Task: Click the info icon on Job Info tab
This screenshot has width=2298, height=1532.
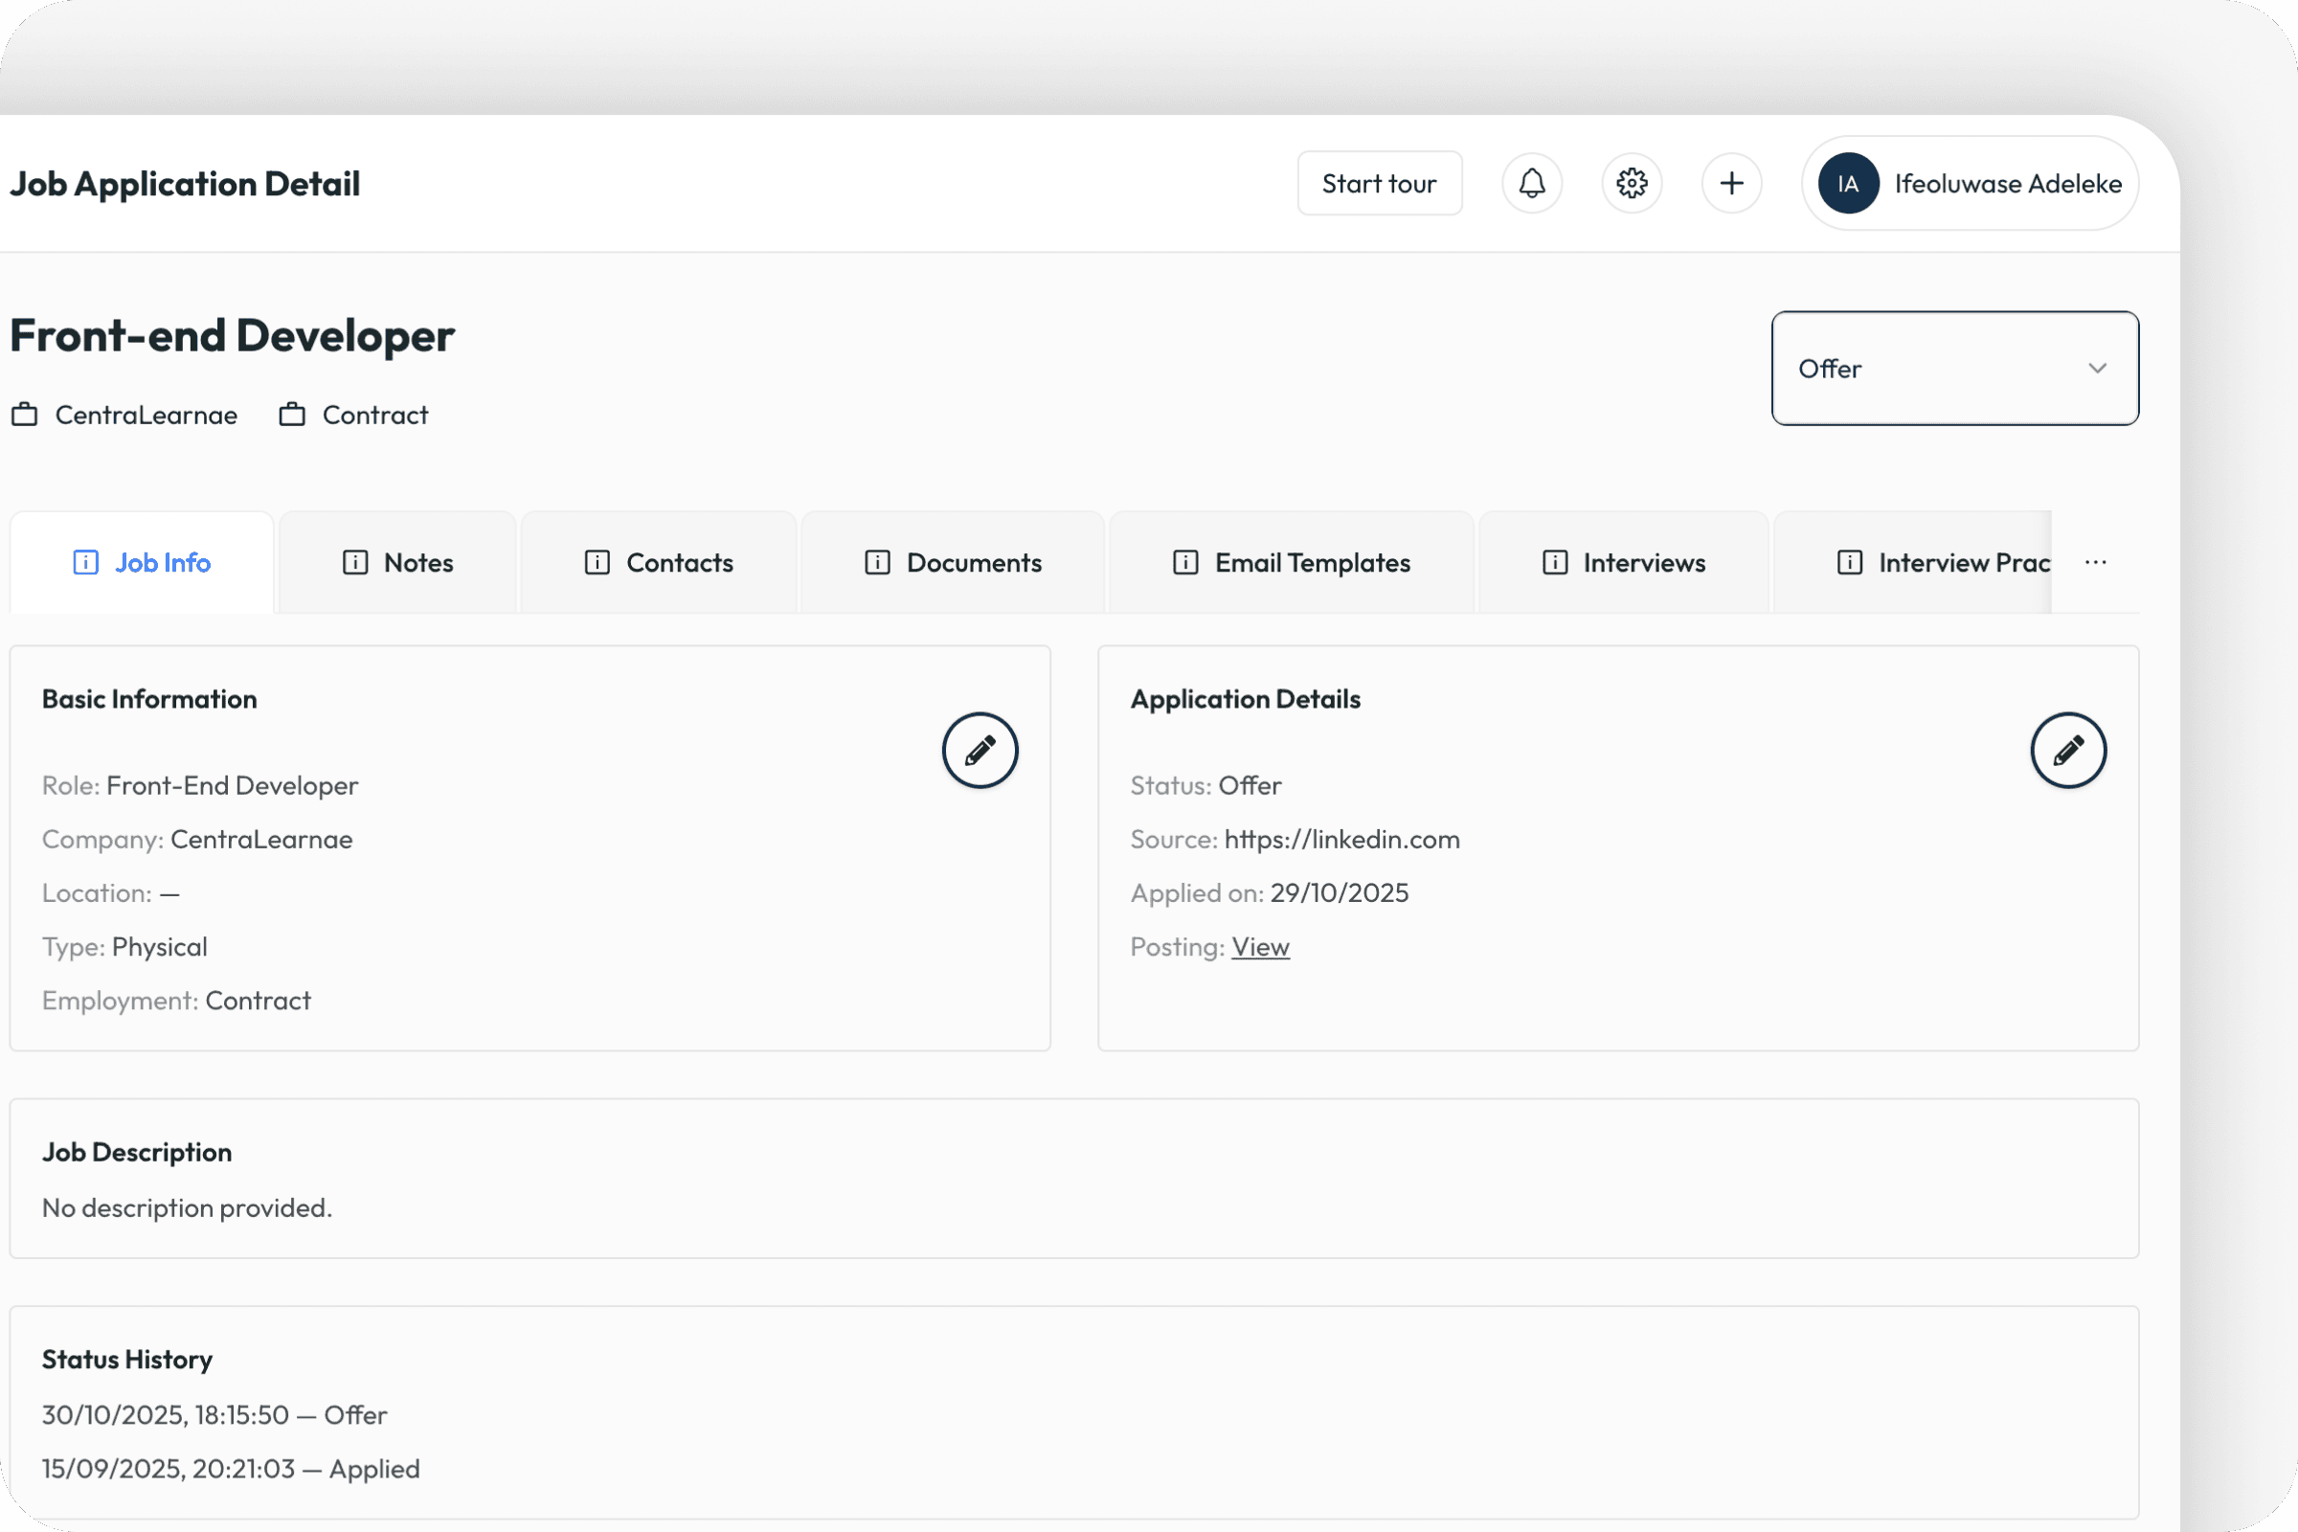Action: [86, 563]
